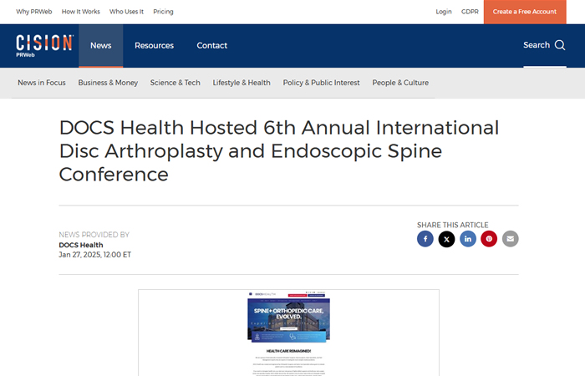Open the News tab in navigation
This screenshot has height=376, width=585.
101,45
